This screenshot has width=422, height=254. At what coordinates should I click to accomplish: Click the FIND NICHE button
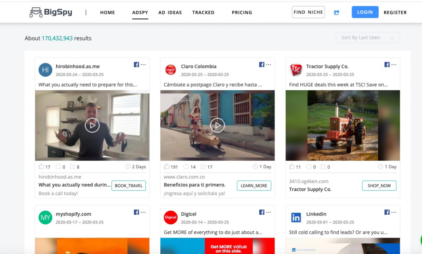(308, 12)
